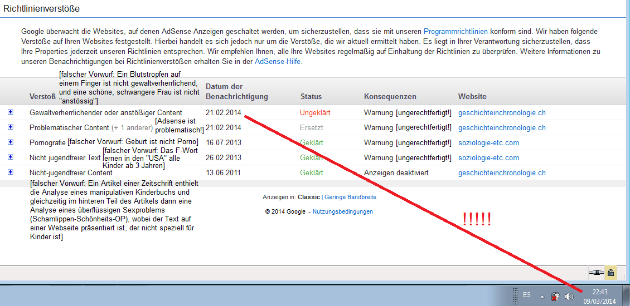Click the date 13.06.2011
Viewport: 630px width, 306px height.
[224, 173]
